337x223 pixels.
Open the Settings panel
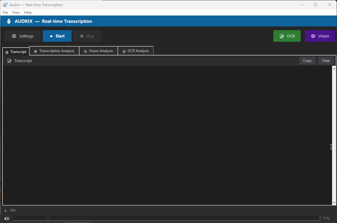coord(22,36)
